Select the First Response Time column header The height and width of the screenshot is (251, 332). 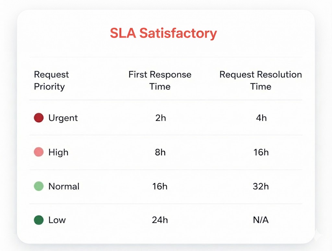click(x=160, y=80)
